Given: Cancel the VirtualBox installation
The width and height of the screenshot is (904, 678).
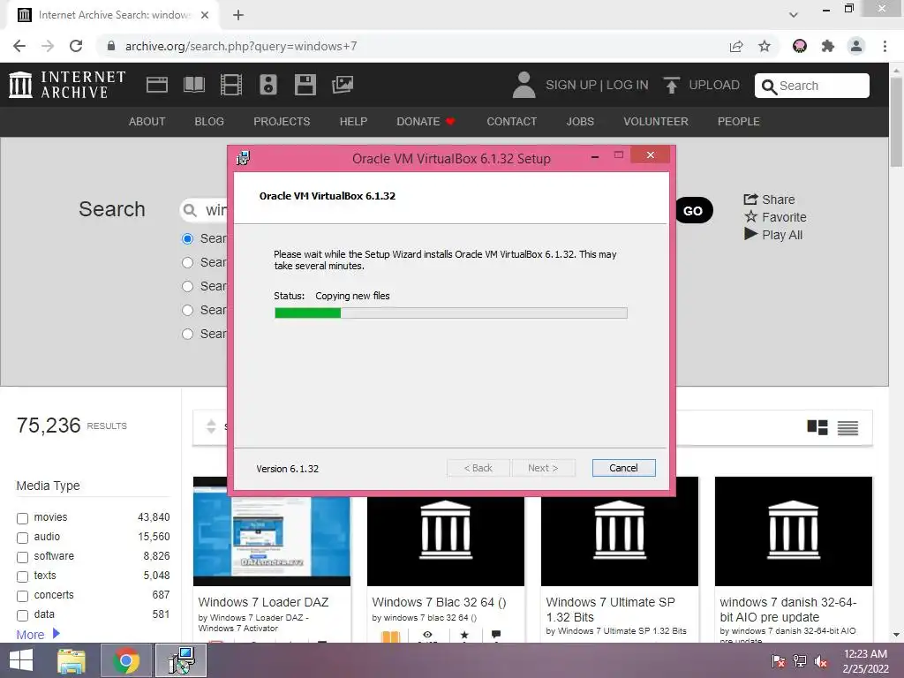Looking at the screenshot, I should pos(624,468).
